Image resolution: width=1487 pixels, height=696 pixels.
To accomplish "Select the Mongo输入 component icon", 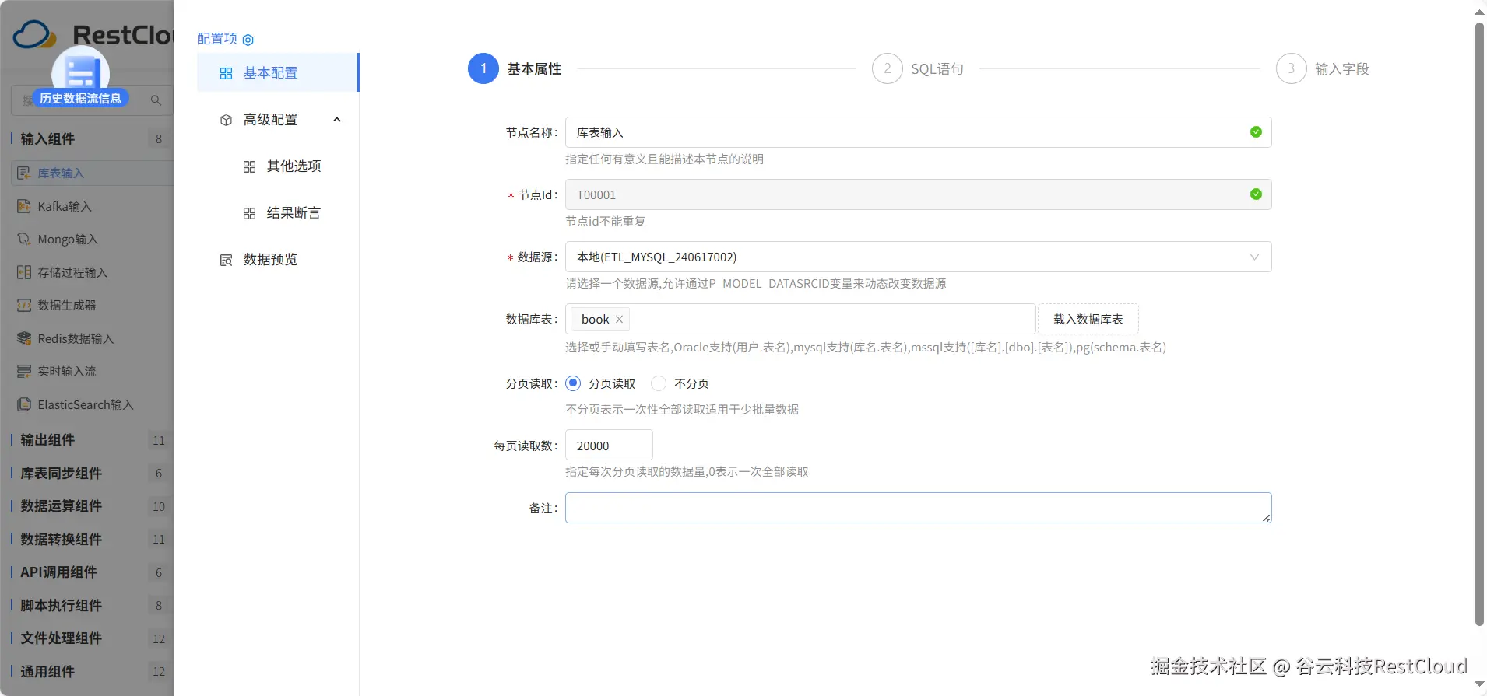I will click(x=24, y=239).
